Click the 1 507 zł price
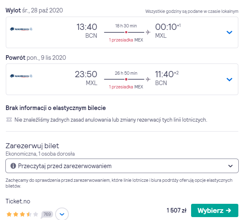Screen dimensions: 240x220 [x=177, y=210]
